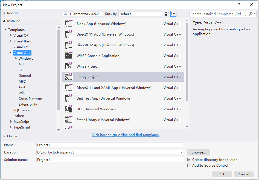The height and width of the screenshot is (180, 259).
Task: Select the Cross Platform category
Action: [30, 99]
